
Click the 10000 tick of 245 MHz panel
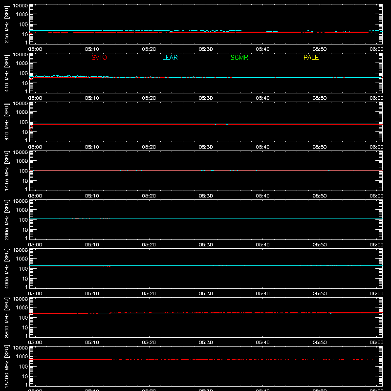(x=21, y=5)
